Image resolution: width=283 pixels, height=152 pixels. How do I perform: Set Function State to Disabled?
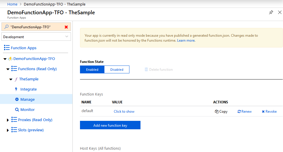tap(117, 70)
